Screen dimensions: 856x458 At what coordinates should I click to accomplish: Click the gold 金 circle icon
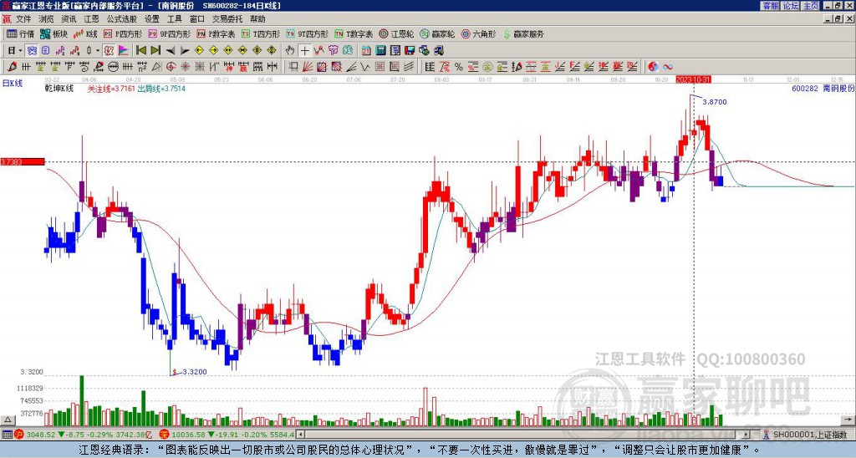(x=487, y=67)
